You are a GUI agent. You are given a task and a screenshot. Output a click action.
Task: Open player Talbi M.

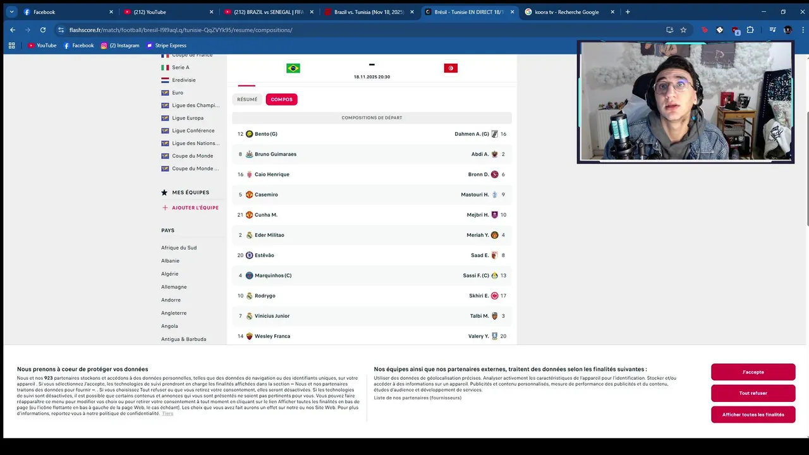[x=480, y=316]
